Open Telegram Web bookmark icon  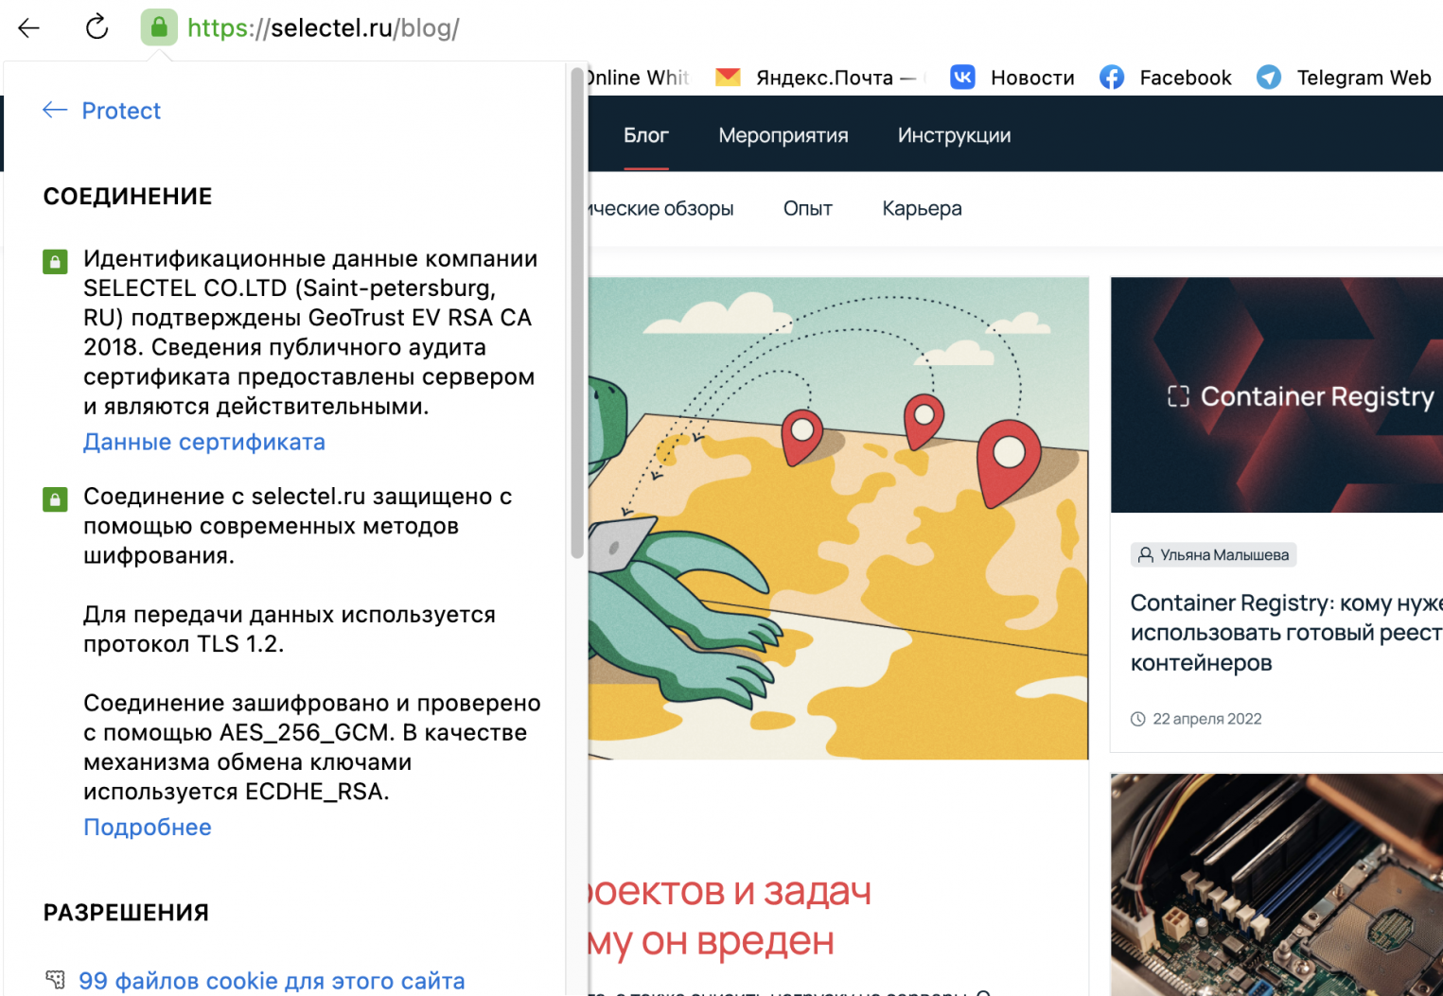tap(1269, 78)
